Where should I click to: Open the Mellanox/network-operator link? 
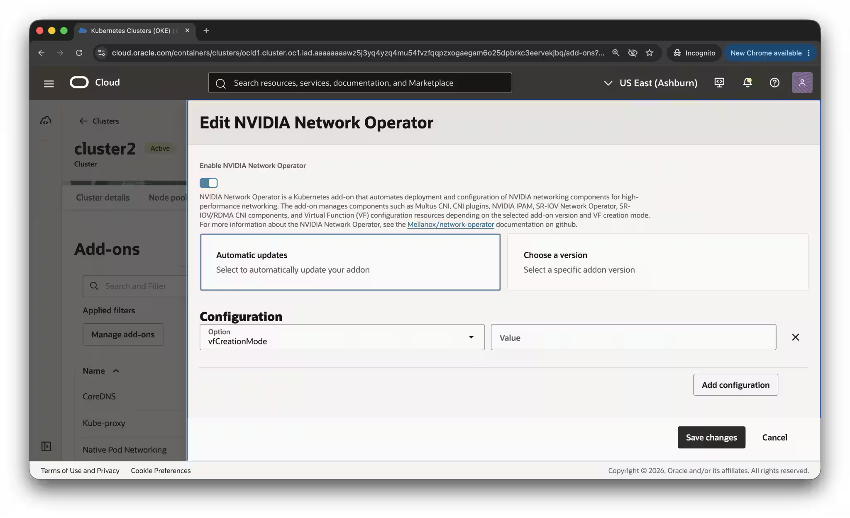click(x=451, y=224)
